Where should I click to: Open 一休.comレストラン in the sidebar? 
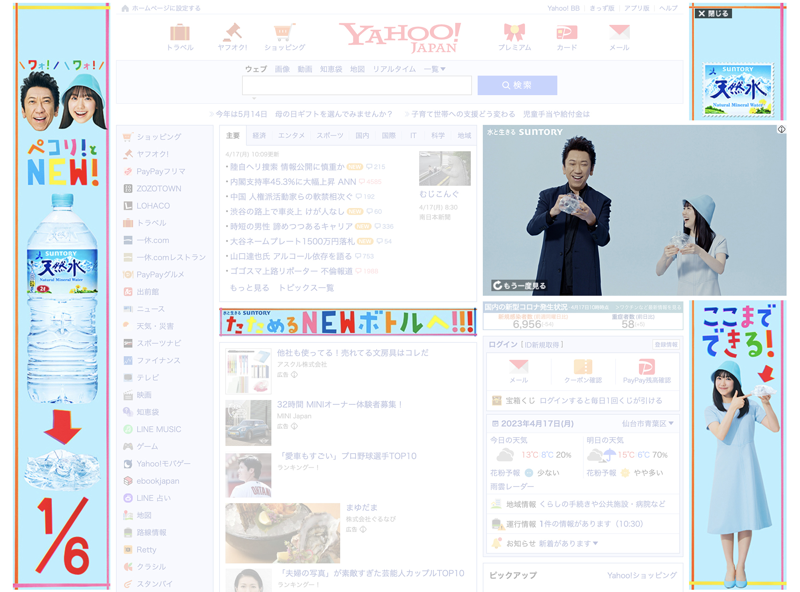(x=171, y=257)
